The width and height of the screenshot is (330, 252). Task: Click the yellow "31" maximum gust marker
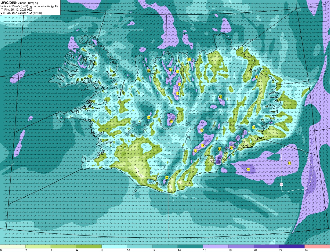pos(189,59)
